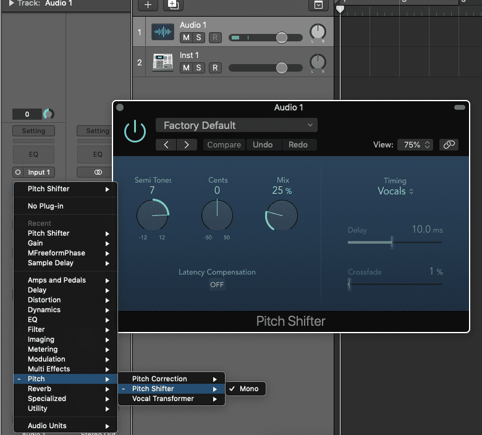This screenshot has height=435, width=482.
Task: Click the Compare button
Action: pyautogui.click(x=224, y=144)
